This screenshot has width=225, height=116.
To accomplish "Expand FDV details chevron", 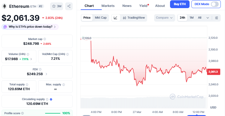I will tap(46, 74).
